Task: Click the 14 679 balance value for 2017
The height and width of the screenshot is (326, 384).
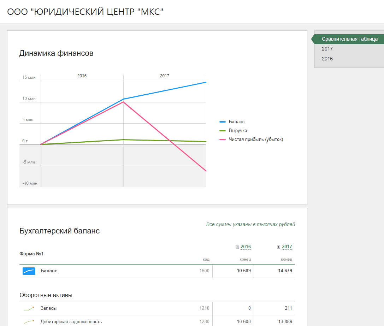Action: [285, 271]
